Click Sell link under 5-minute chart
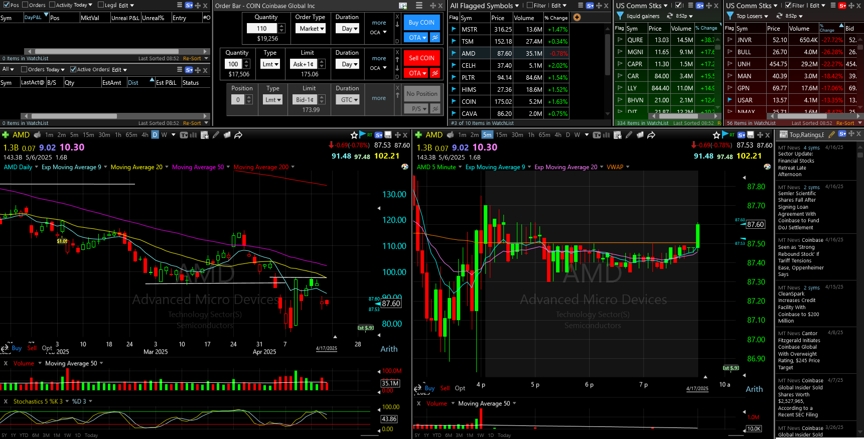This screenshot has width=864, height=439. tap(445, 388)
